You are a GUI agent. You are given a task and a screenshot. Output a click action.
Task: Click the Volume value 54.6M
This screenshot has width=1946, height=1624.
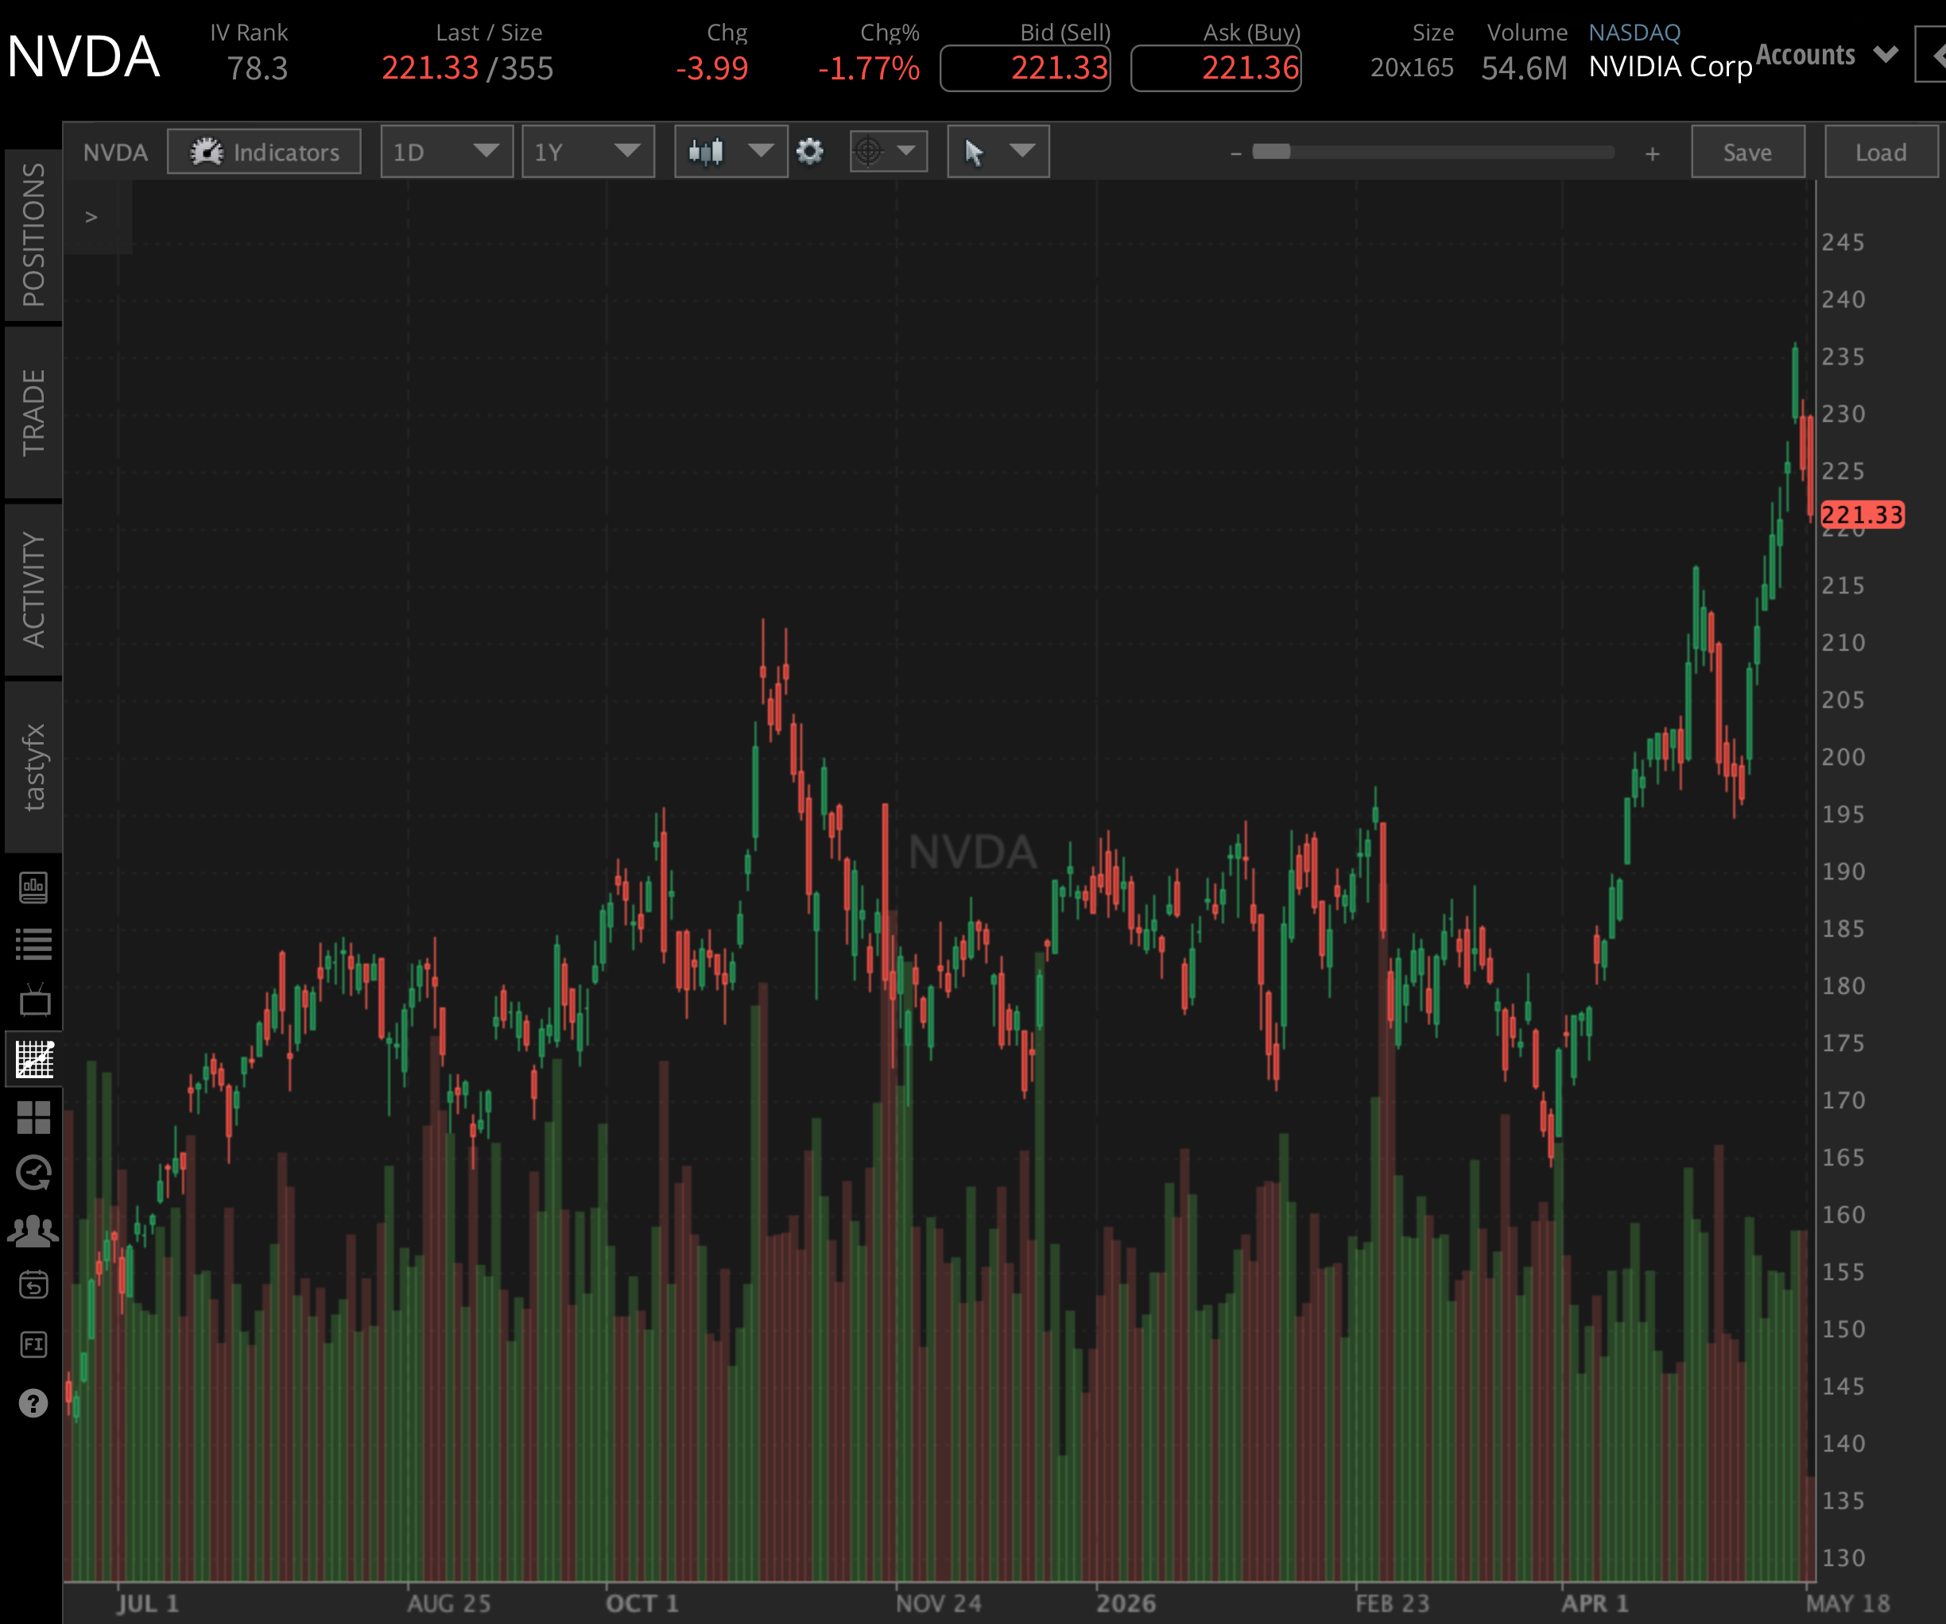1525,68
